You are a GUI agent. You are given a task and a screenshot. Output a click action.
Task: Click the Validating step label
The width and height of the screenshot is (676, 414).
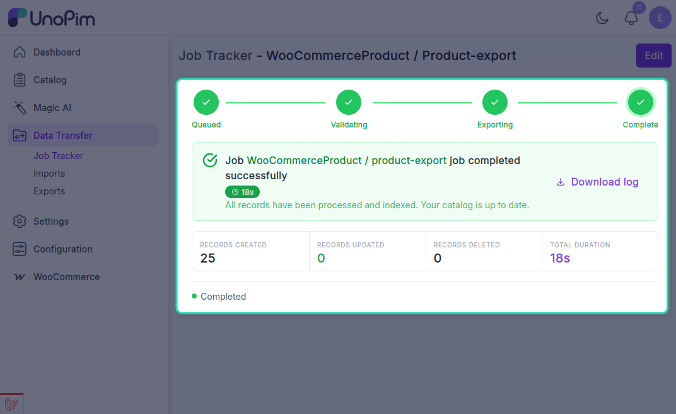coord(349,124)
